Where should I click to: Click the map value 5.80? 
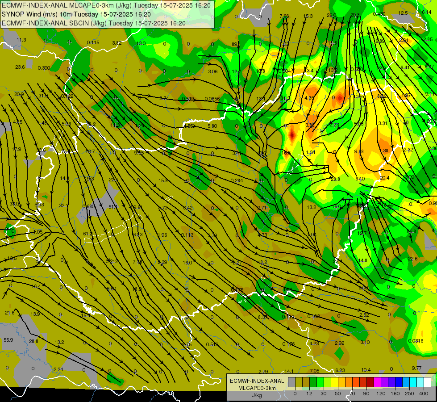click(x=212, y=126)
